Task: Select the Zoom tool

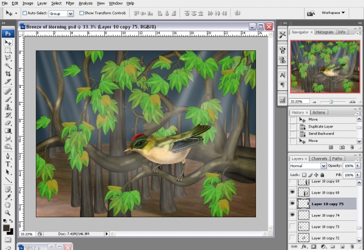Action: (8, 212)
